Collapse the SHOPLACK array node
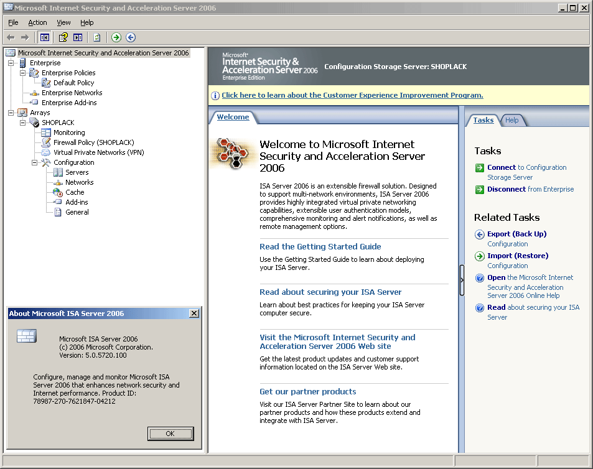This screenshot has height=469, width=593. [x=22, y=123]
